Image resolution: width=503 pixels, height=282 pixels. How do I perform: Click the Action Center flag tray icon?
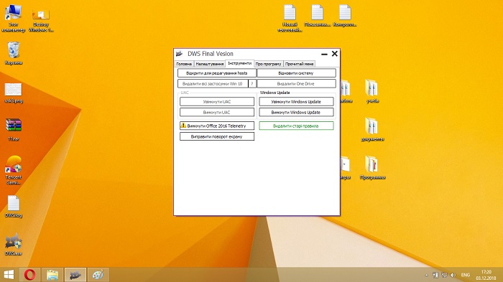click(x=435, y=275)
